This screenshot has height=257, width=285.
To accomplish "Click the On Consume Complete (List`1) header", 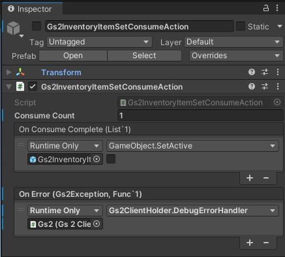I will (149, 129).
